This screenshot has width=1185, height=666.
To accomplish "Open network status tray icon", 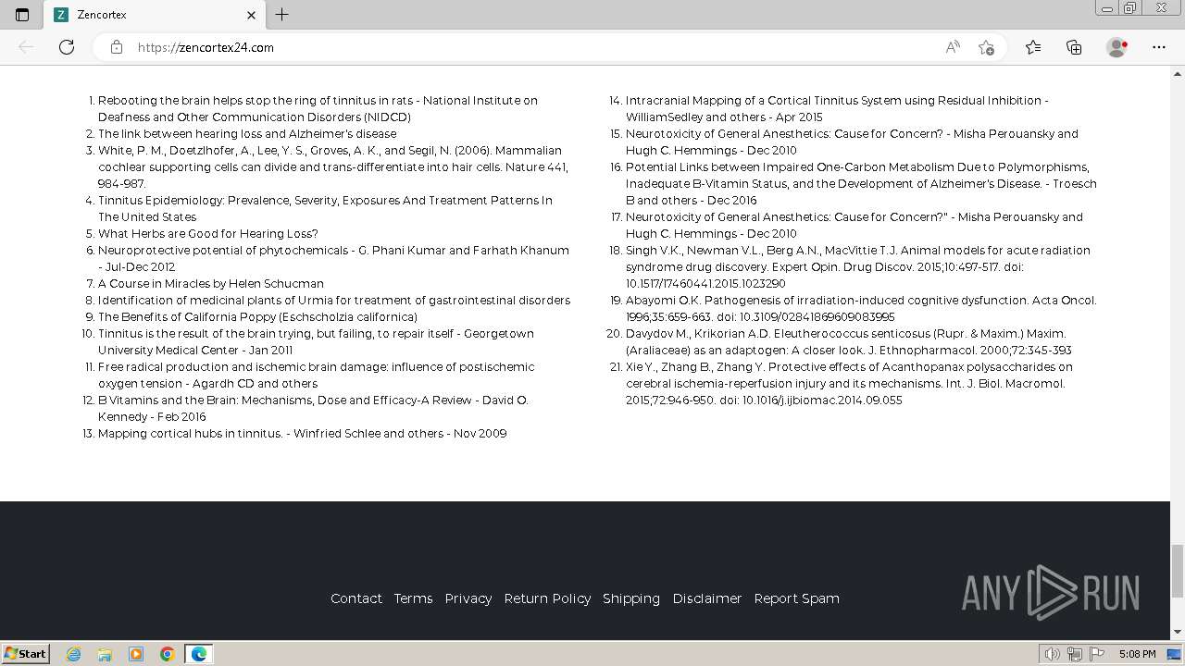I will [1075, 654].
